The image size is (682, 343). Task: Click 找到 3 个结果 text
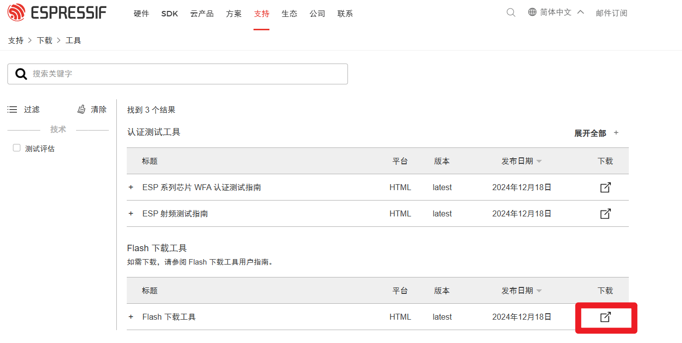click(x=151, y=110)
